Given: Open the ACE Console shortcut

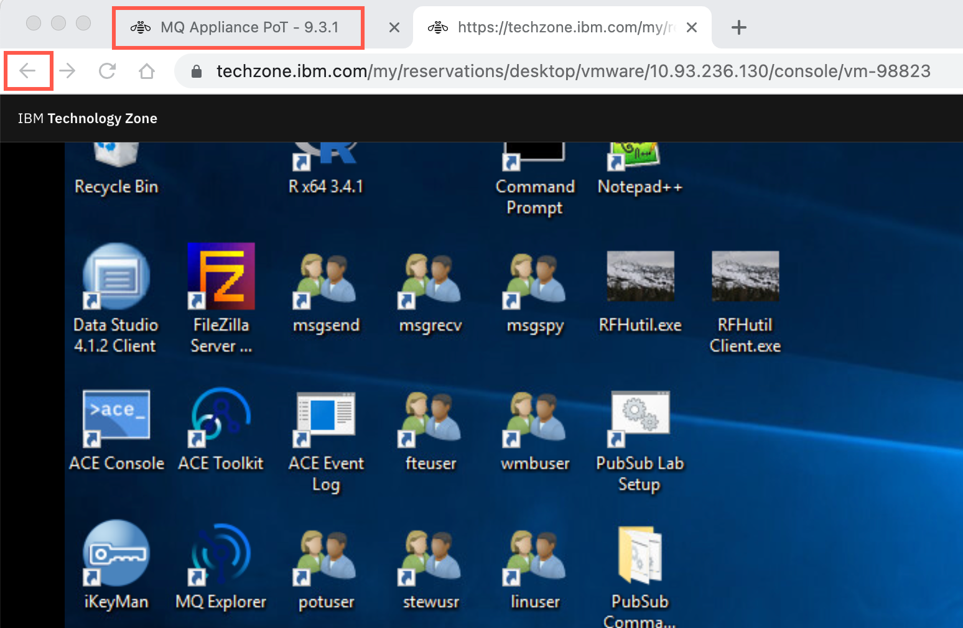Looking at the screenshot, I should [x=116, y=429].
